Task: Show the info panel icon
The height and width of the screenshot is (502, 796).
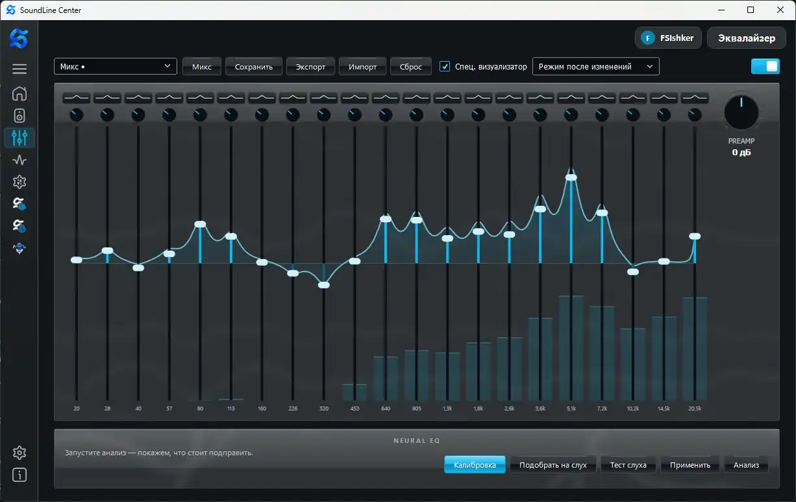Action: click(x=19, y=475)
